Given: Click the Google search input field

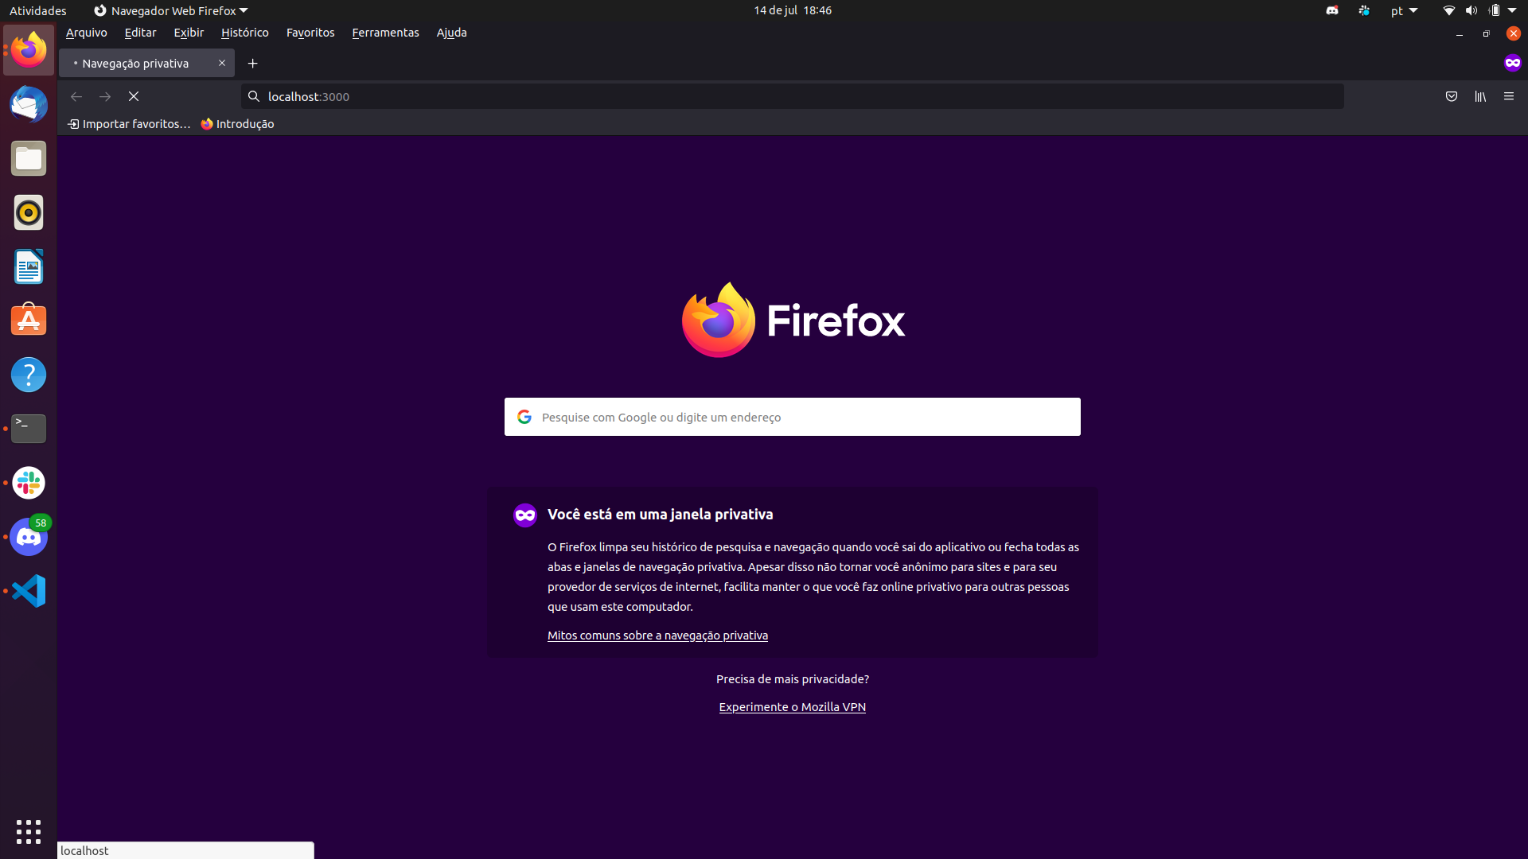Looking at the screenshot, I should point(793,417).
